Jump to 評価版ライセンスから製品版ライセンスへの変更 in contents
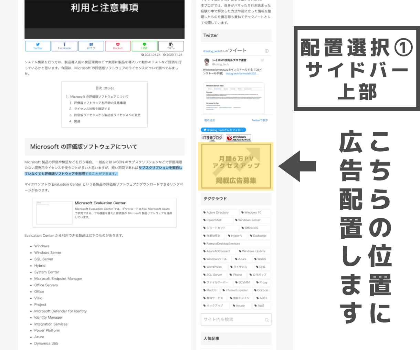 point(107,115)
